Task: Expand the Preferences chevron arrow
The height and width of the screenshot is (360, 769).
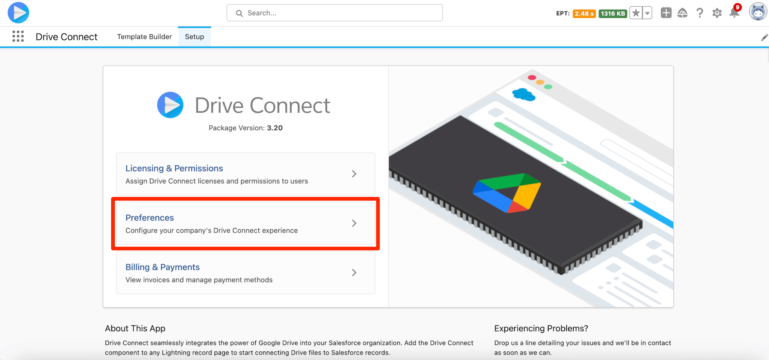Action: (x=354, y=223)
